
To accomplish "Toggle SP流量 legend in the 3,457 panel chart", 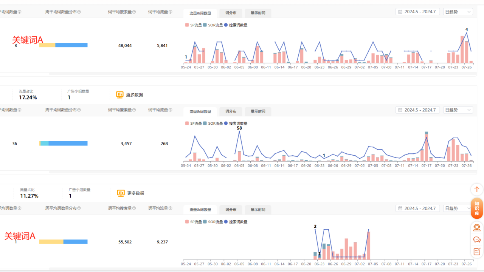I will coord(193,123).
